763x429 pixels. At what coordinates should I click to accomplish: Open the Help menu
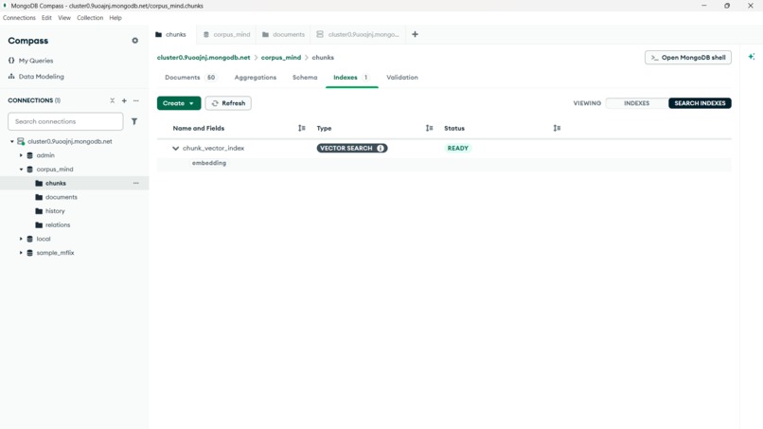[115, 18]
